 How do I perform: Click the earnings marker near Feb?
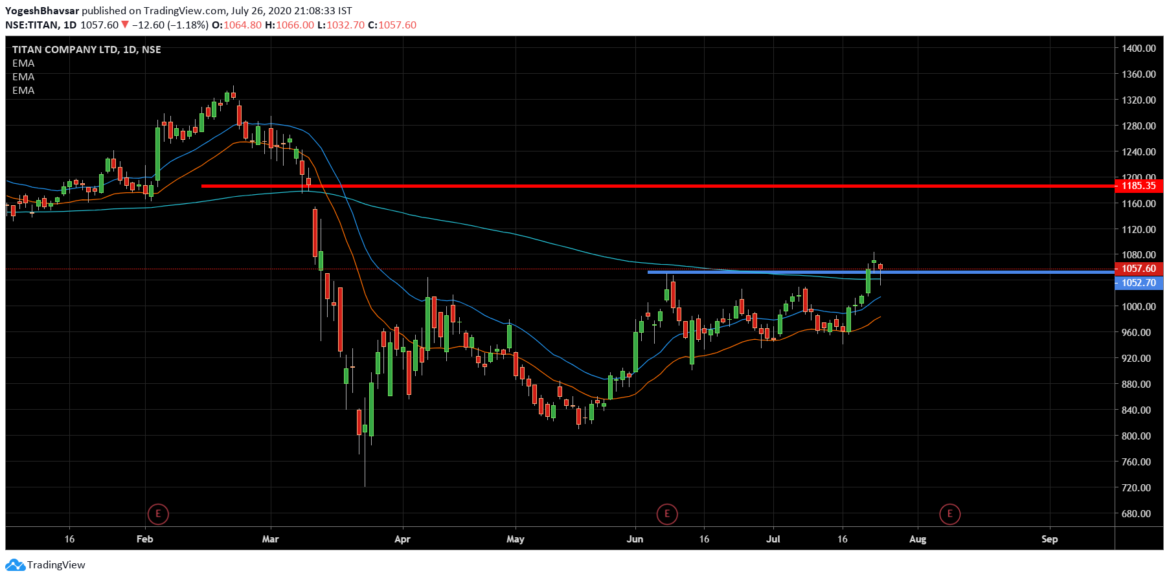(158, 514)
